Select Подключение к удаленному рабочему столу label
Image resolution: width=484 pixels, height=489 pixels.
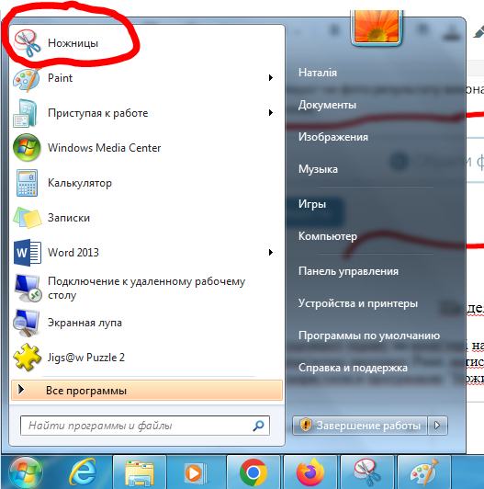146,289
